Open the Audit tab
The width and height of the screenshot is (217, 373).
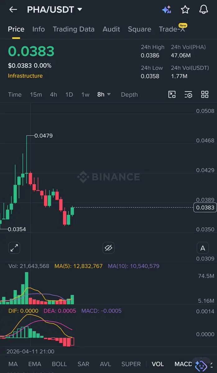111,29
